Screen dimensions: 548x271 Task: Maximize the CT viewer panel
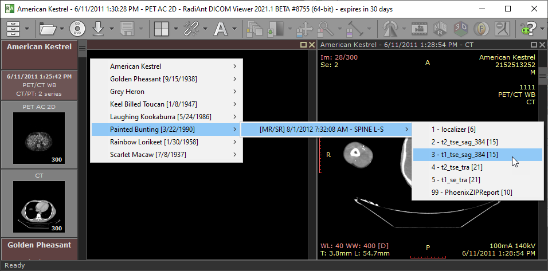tap(534, 45)
